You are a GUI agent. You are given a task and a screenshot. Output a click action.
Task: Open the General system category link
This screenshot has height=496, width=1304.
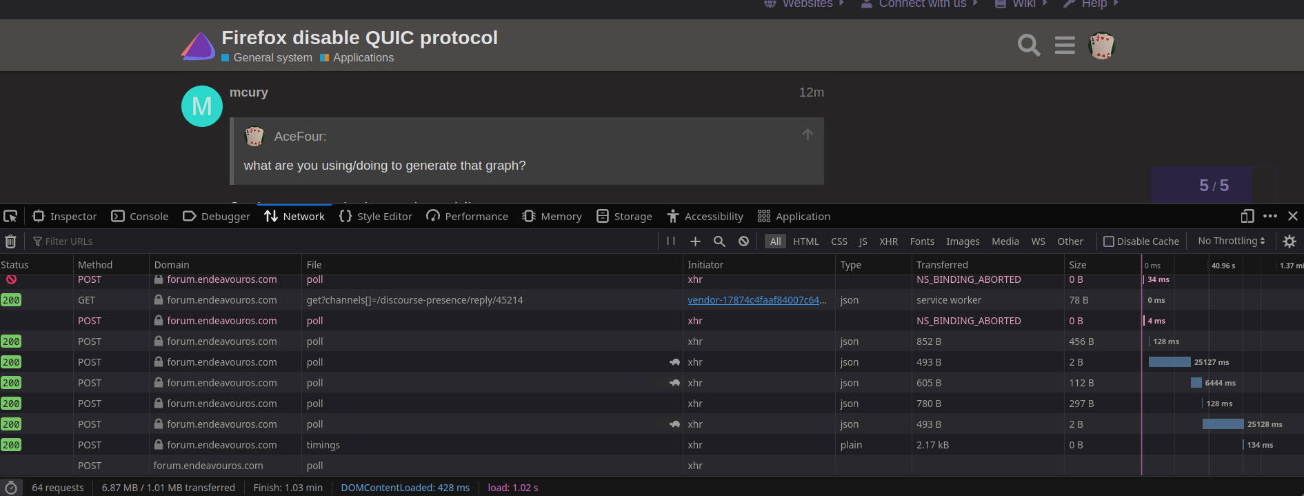pyautogui.click(x=267, y=58)
